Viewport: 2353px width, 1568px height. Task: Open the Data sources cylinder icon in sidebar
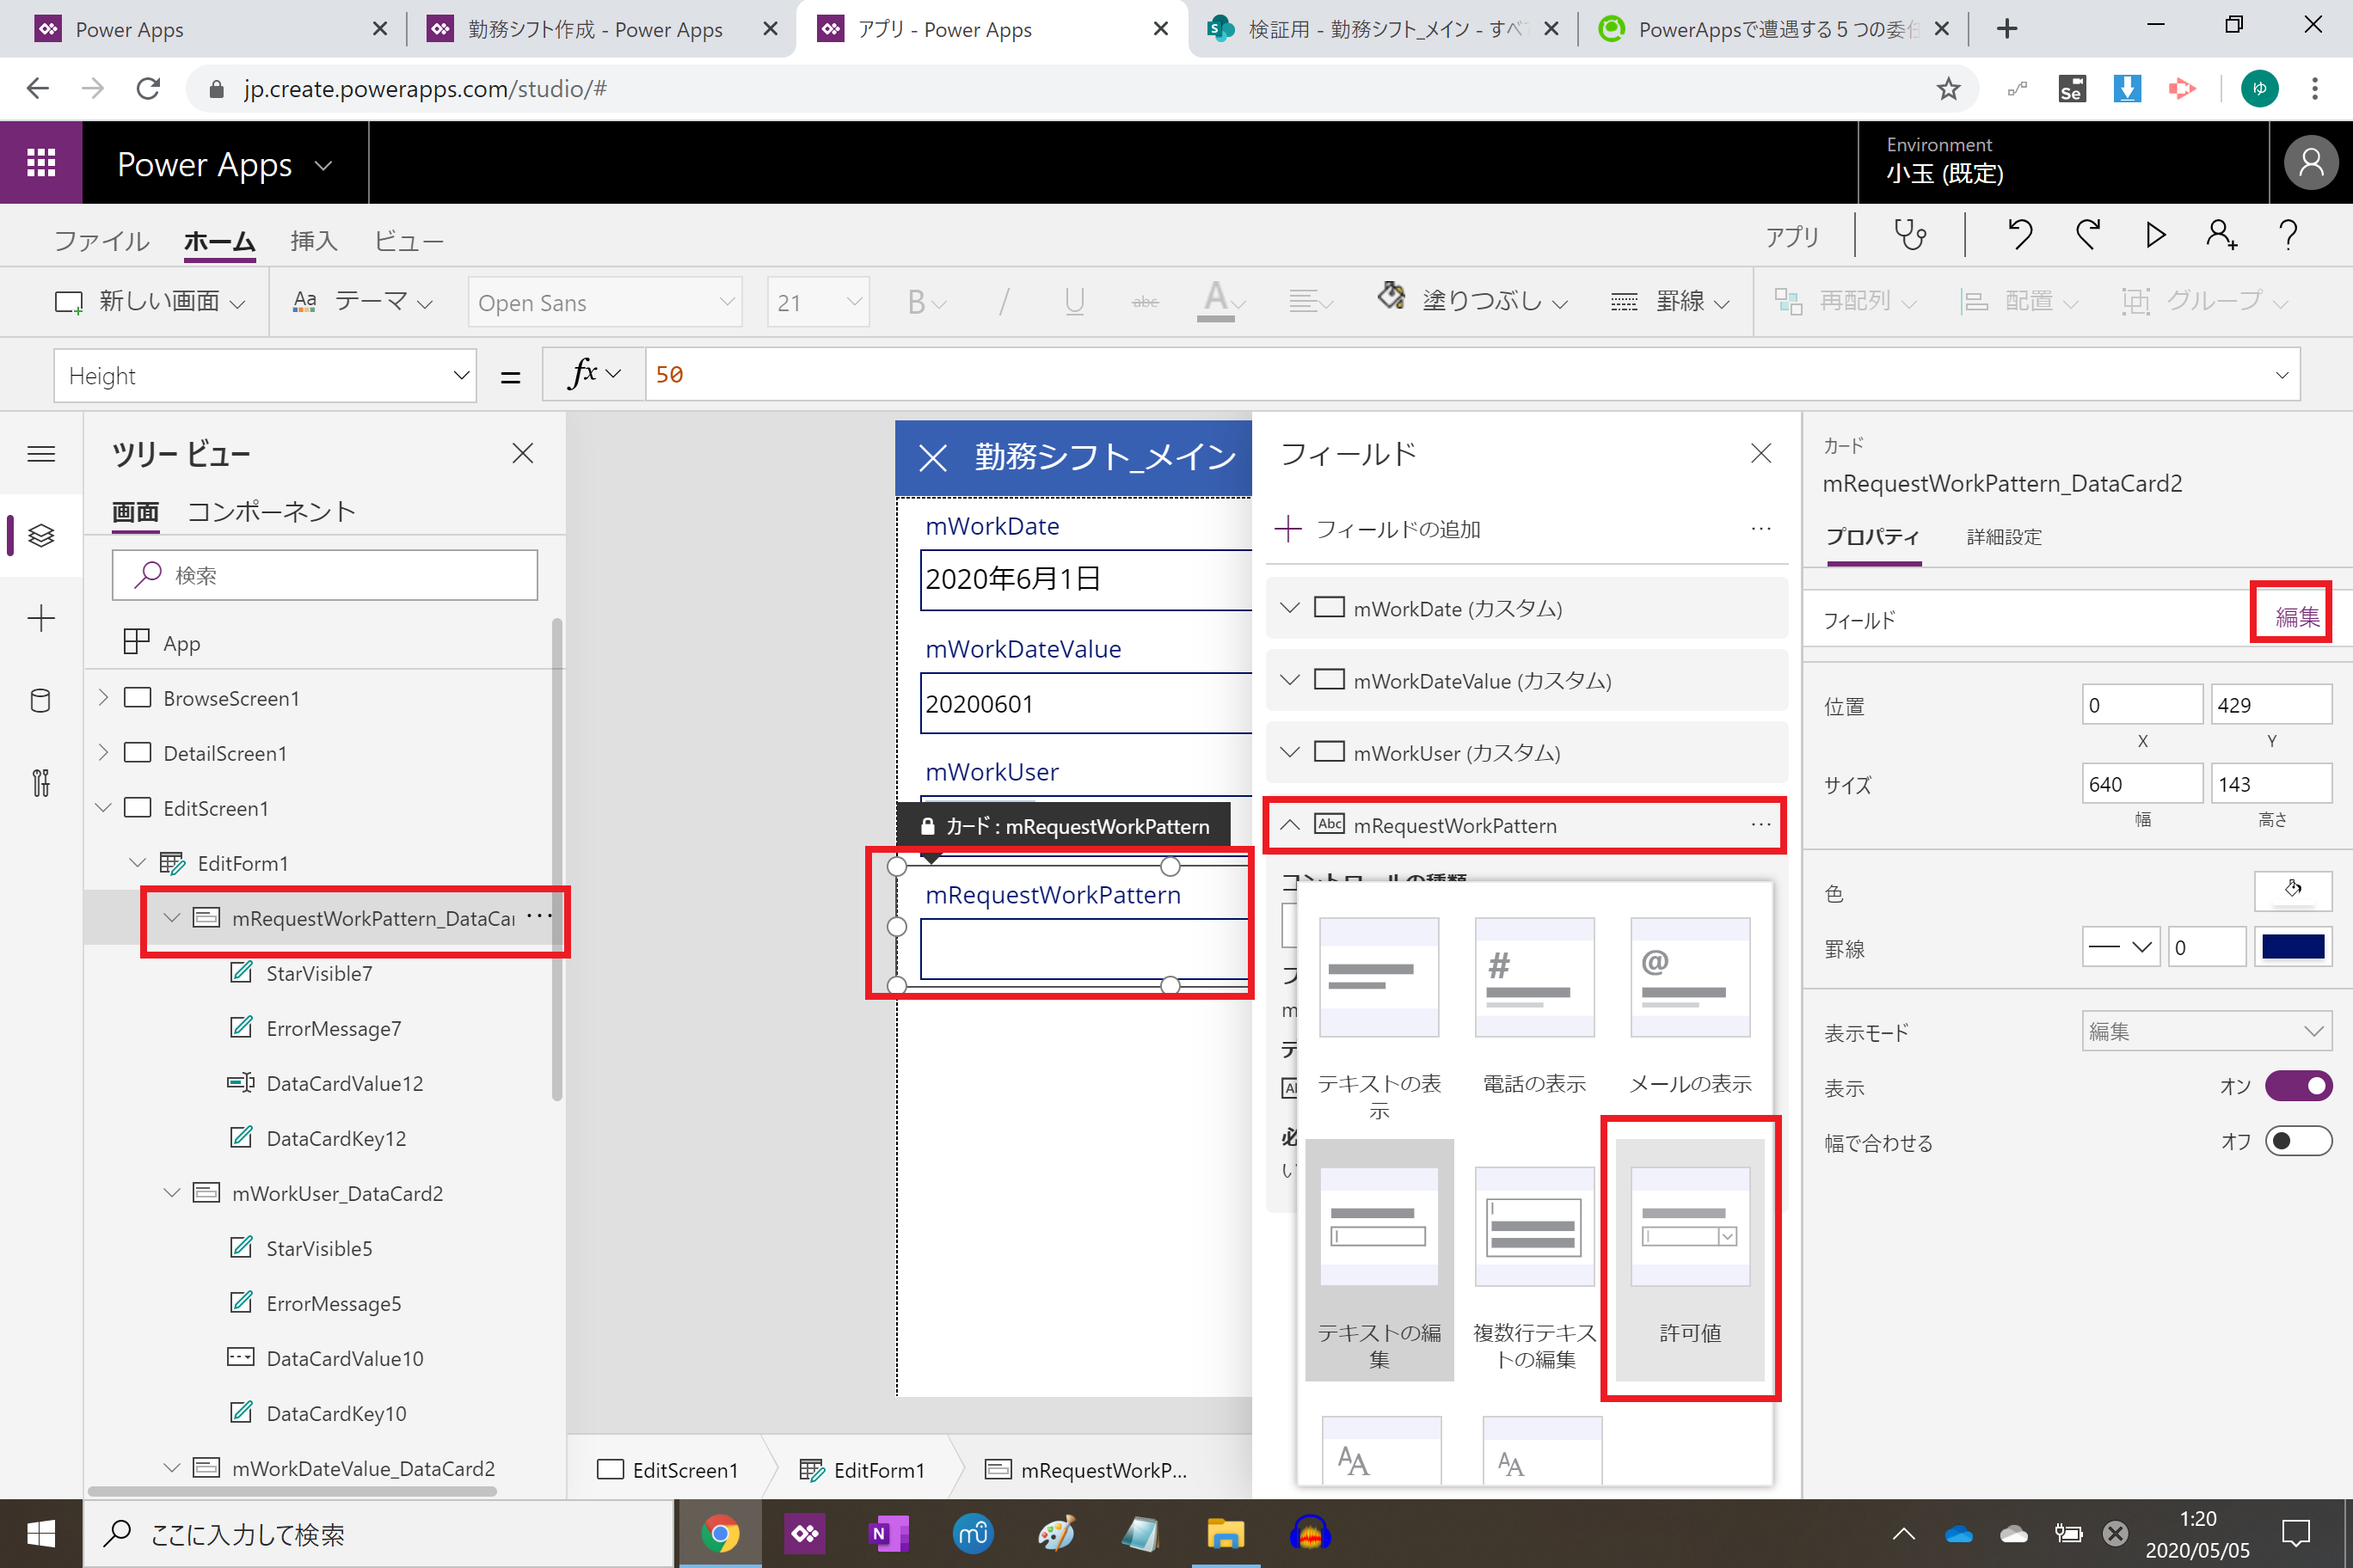pos(41,700)
